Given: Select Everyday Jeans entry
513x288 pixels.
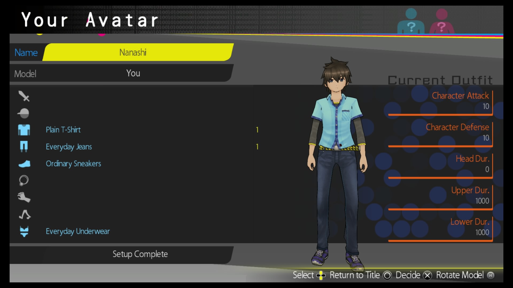Looking at the screenshot, I should click(x=69, y=147).
